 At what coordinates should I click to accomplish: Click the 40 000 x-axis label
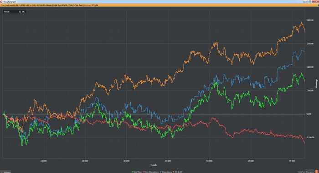pos(168,161)
